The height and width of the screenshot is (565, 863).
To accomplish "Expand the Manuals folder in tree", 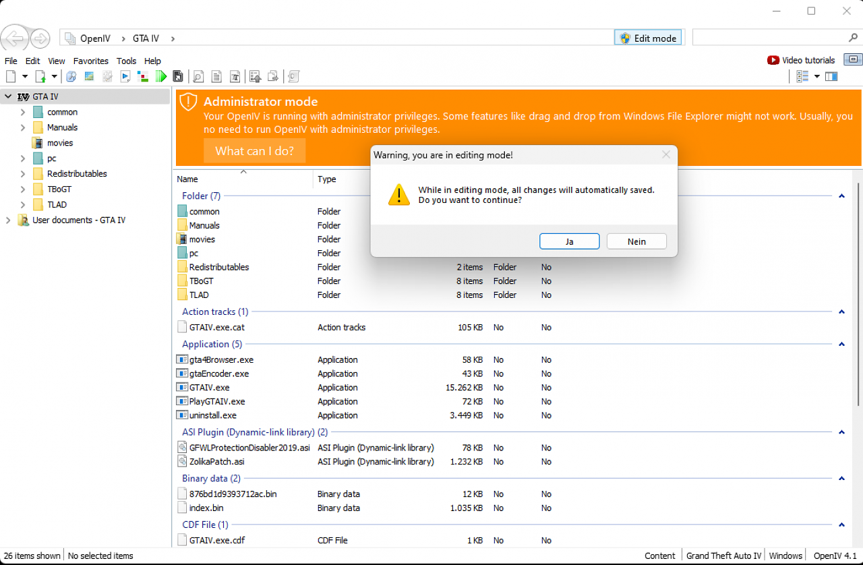I will coord(23,127).
